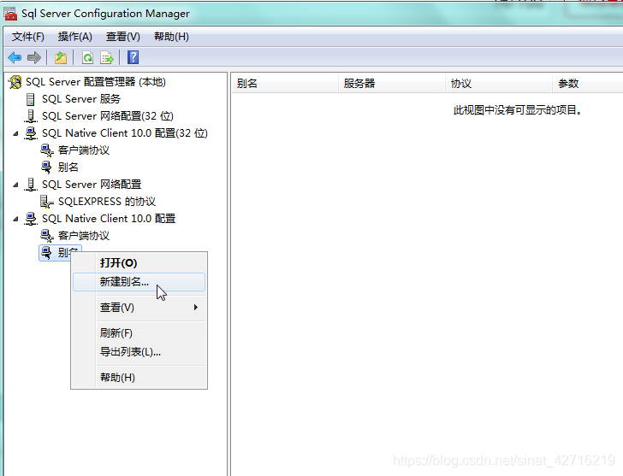Click the 别名 icon under the 32-bit client
Image resolution: width=623 pixels, height=476 pixels.
(46, 167)
